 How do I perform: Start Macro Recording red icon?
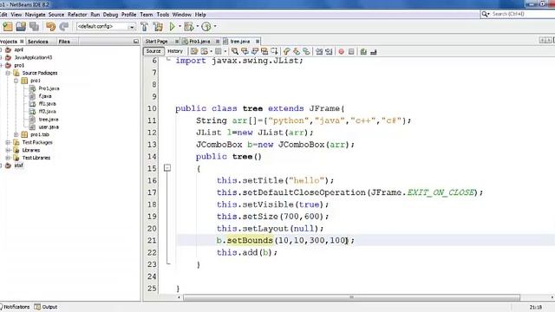[x=341, y=52]
